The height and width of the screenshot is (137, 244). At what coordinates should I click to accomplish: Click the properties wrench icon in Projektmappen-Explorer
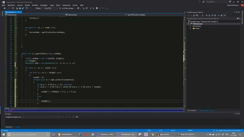(222, 15)
